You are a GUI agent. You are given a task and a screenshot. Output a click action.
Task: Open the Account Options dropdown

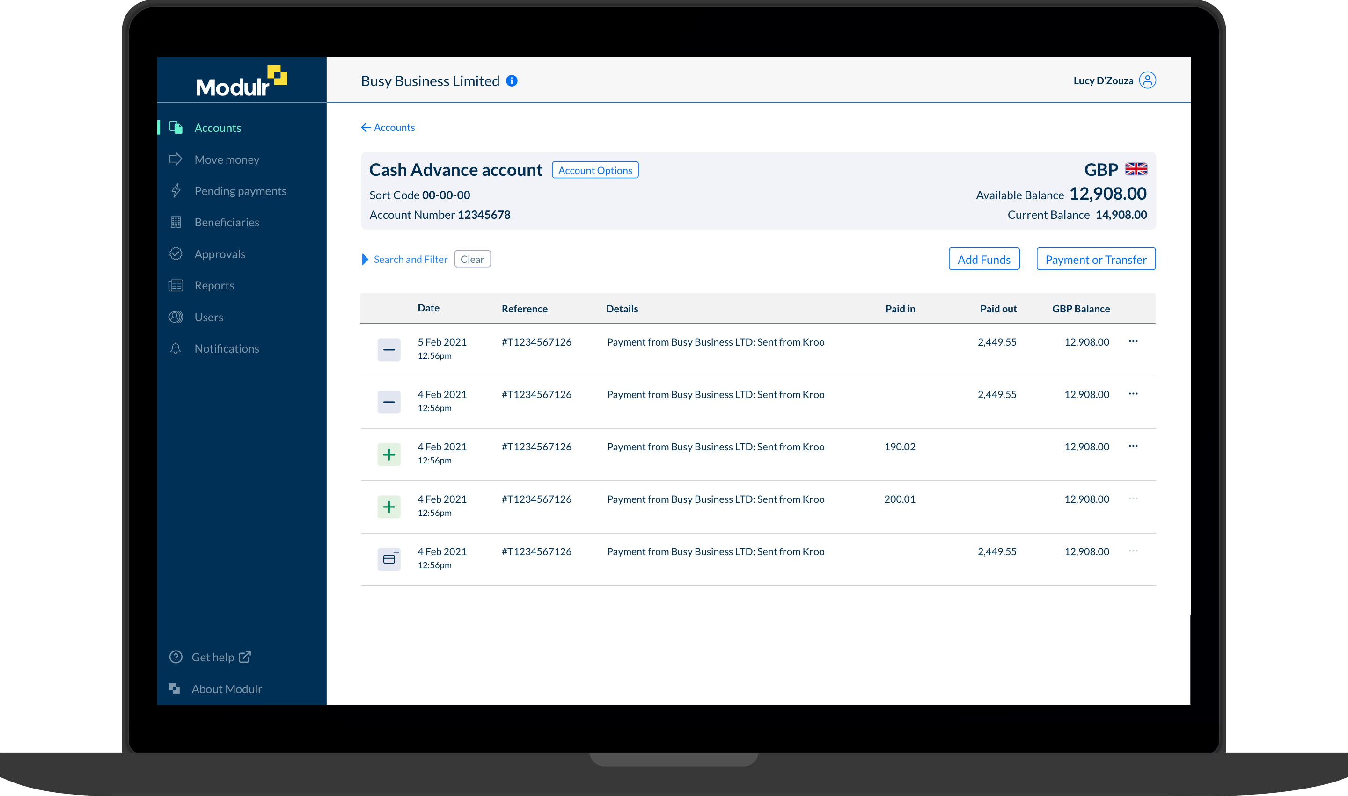(x=594, y=170)
